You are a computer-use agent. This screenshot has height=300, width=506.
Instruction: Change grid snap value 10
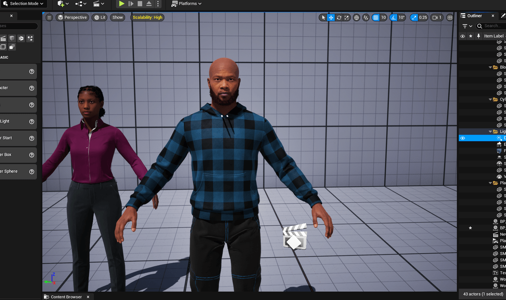tap(384, 17)
